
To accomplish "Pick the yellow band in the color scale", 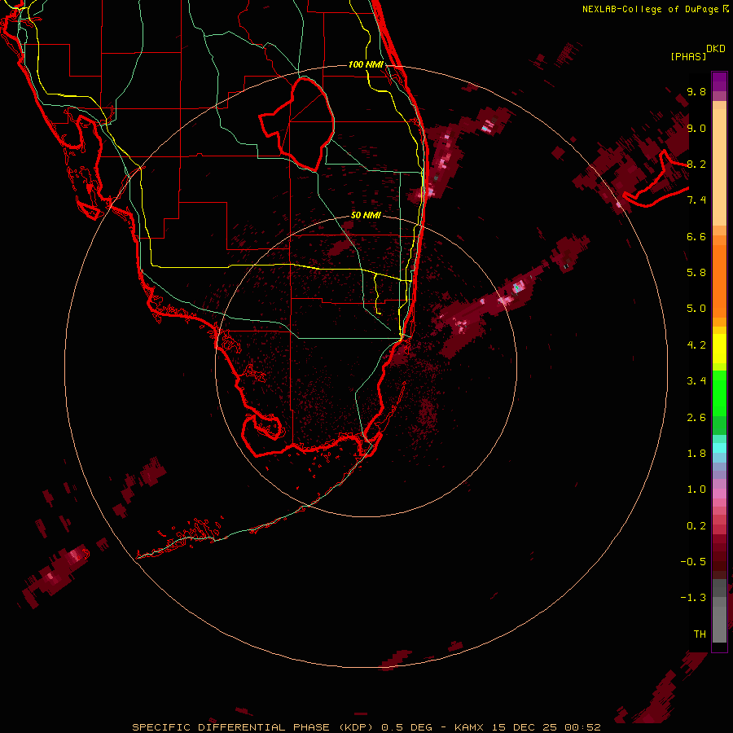I will 719,349.
